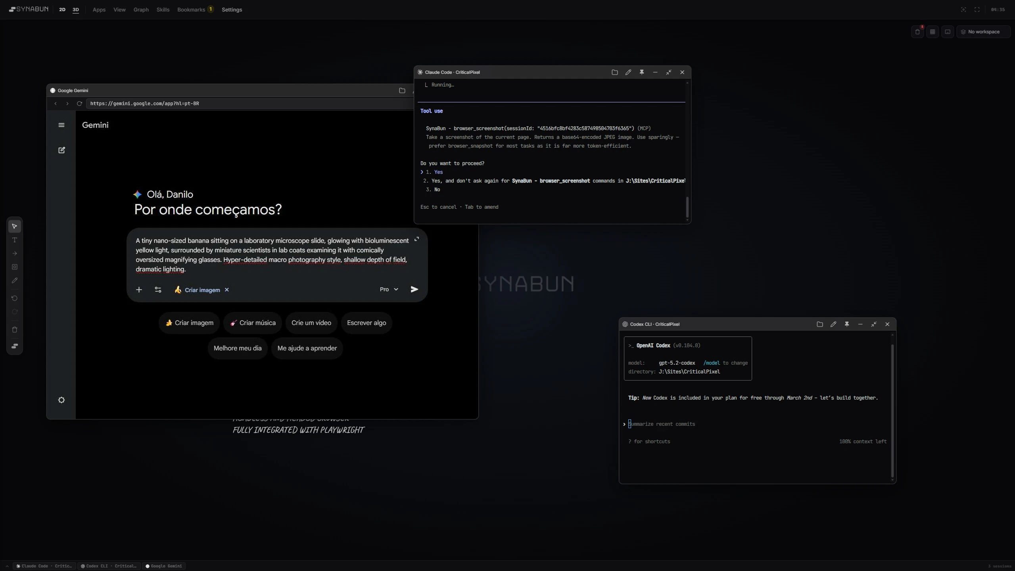Switch to the 3D view tab
Viewport: 1015px width, 571px height.
coord(76,10)
